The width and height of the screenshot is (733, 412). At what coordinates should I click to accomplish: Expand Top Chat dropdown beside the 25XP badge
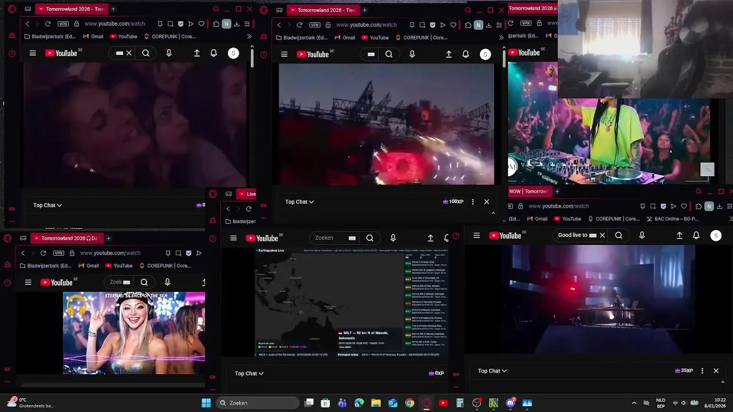coord(492,371)
